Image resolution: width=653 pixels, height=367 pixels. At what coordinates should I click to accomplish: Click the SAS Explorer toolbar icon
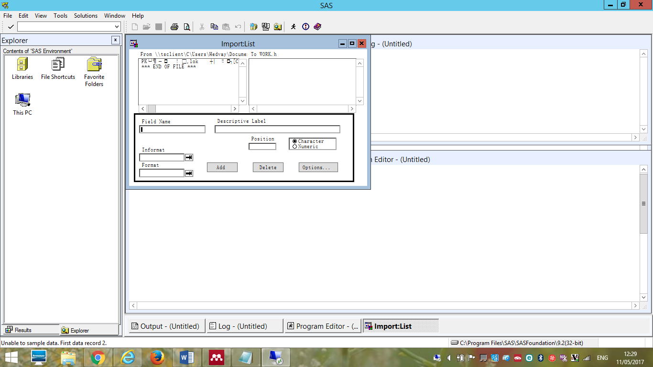[x=278, y=27]
